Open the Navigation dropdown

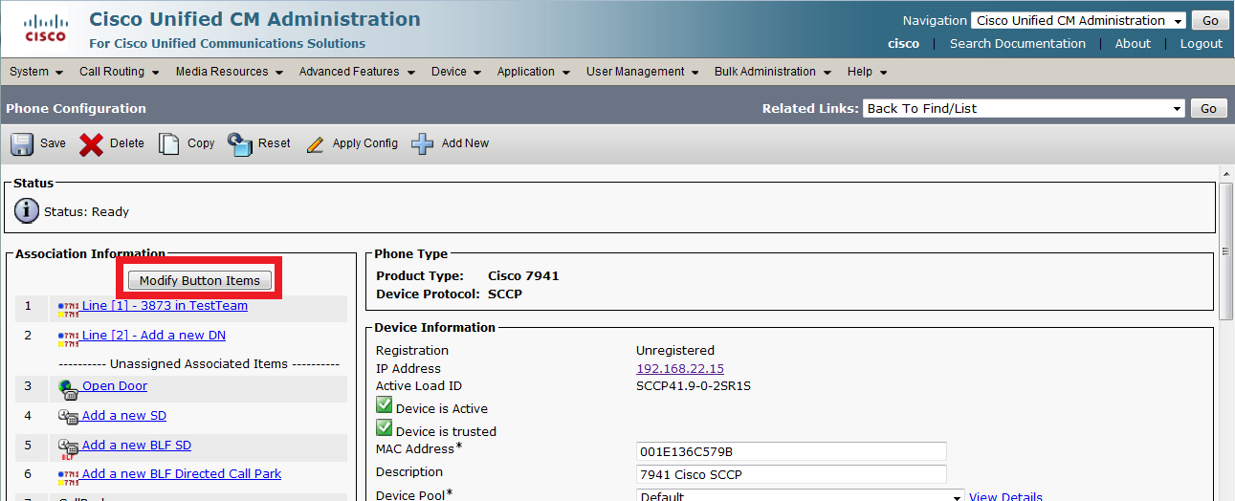click(1078, 21)
